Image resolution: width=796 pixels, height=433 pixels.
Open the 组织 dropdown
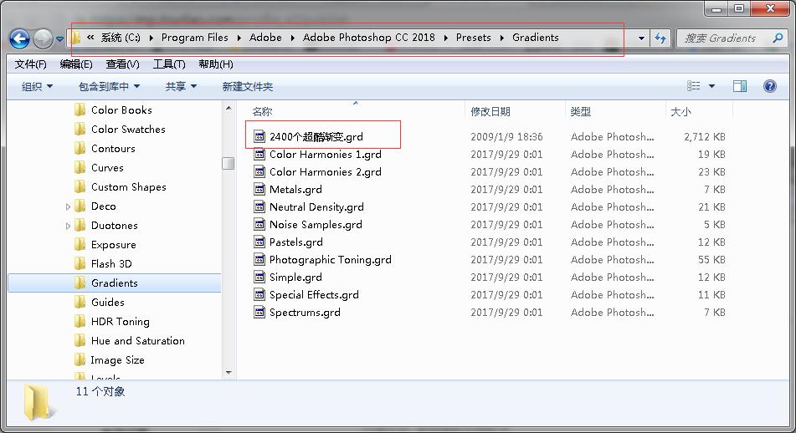point(37,87)
